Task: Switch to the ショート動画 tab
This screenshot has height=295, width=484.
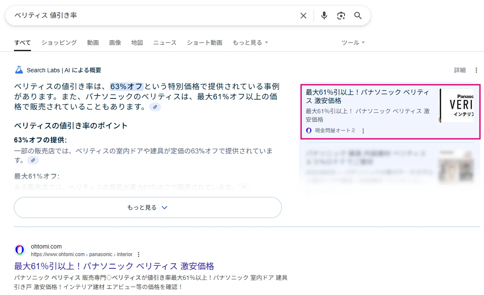Action: [x=204, y=43]
